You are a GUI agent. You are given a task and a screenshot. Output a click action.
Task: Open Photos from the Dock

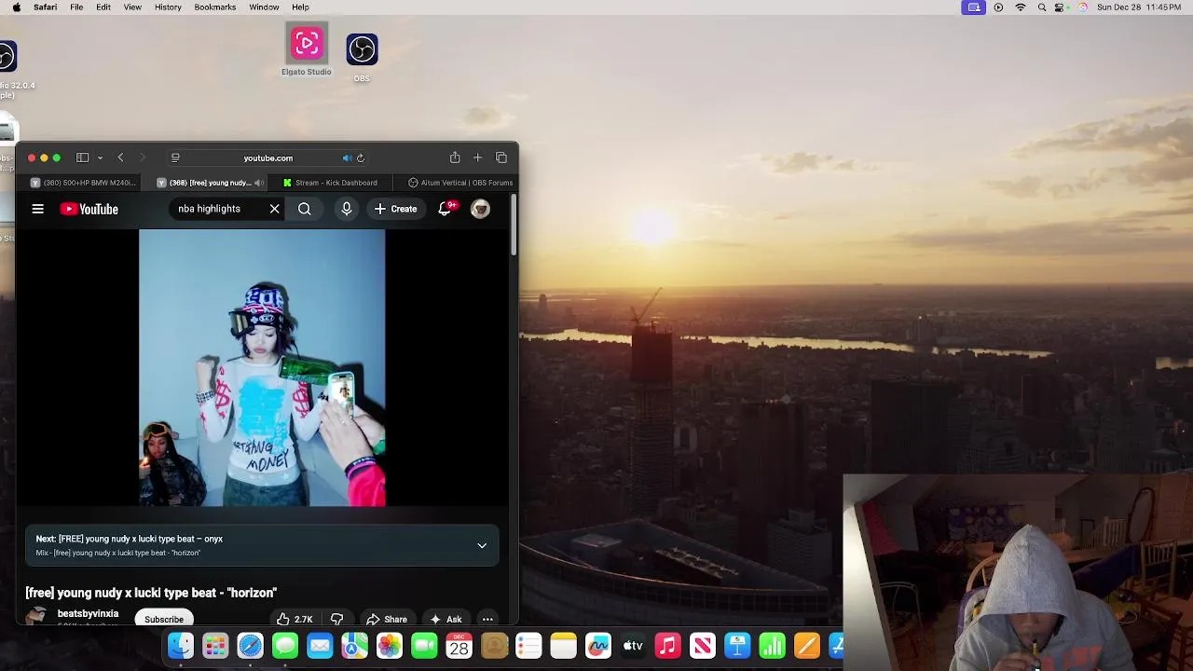(390, 645)
